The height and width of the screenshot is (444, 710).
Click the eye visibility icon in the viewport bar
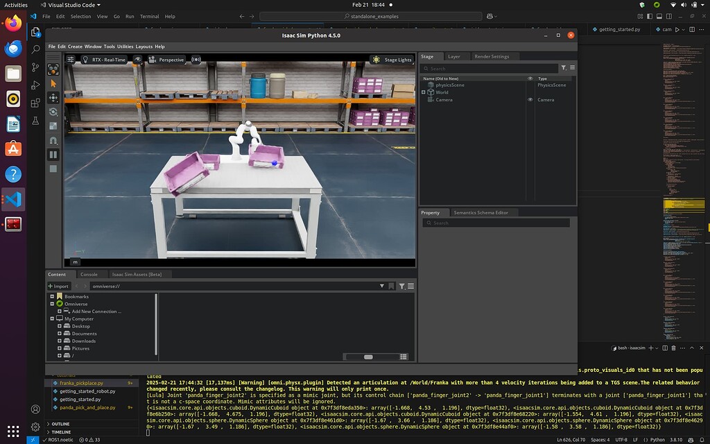pyautogui.click(x=138, y=60)
